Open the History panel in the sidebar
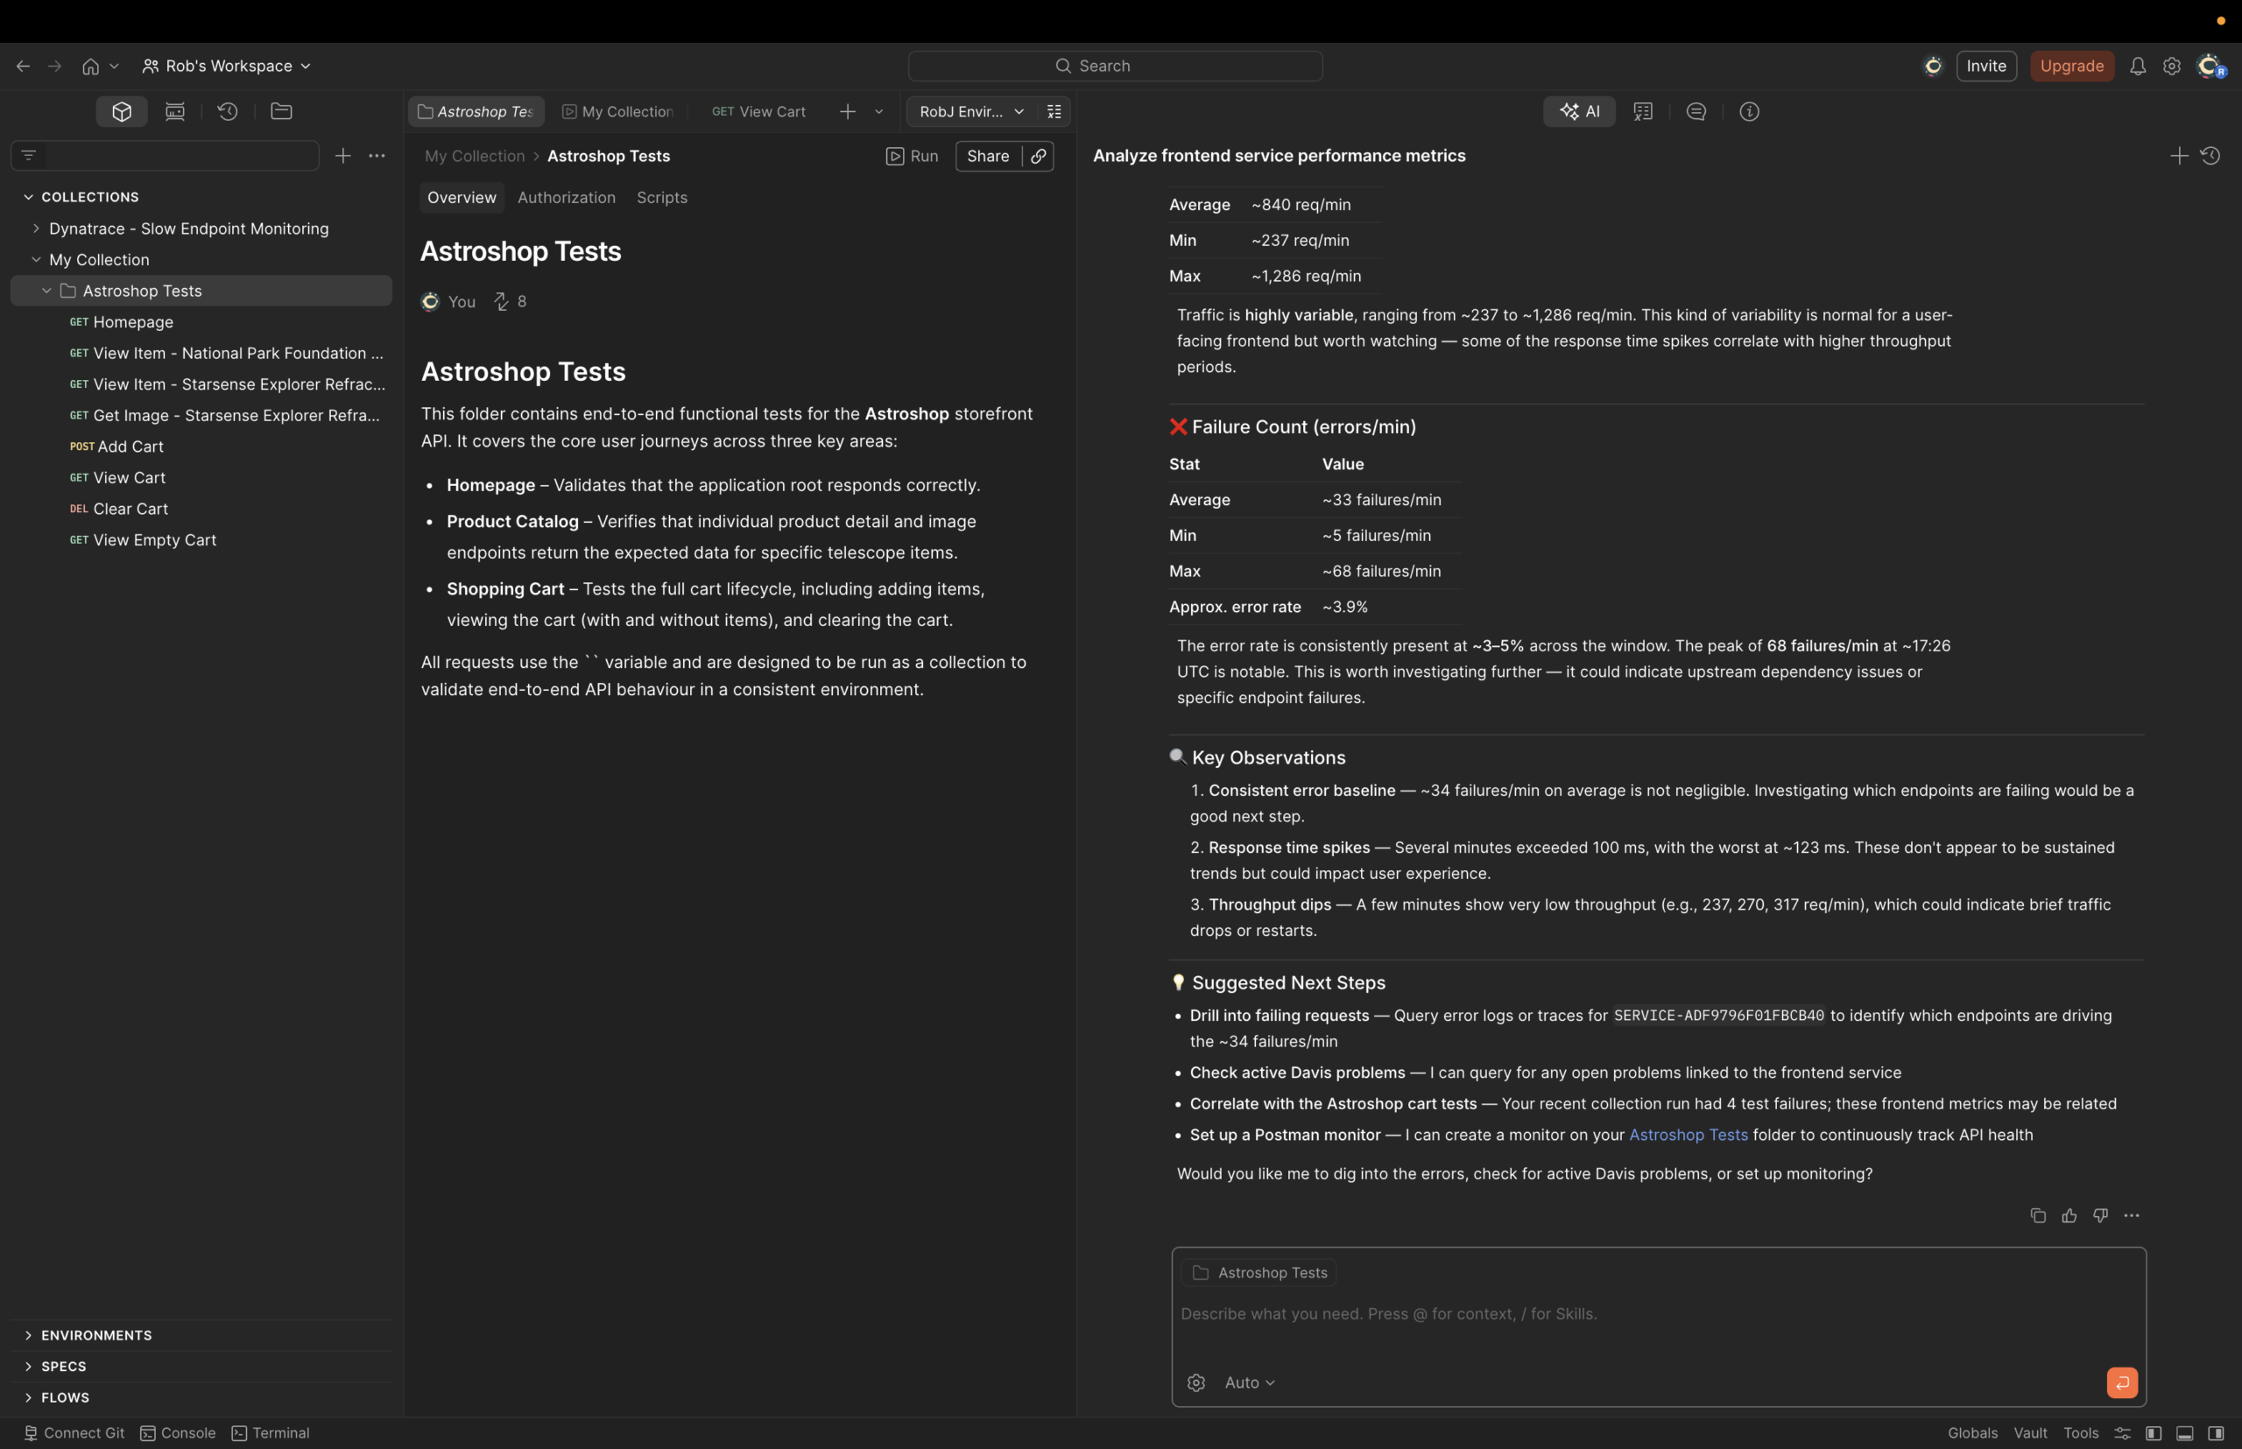This screenshot has width=2242, height=1449. coord(227,111)
